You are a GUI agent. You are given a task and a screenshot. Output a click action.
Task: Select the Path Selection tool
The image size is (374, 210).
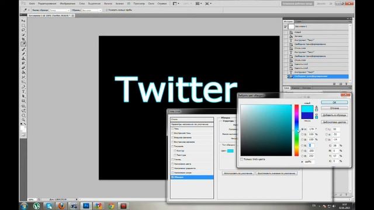tap(23, 96)
